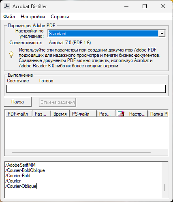The image size is (173, 202).
Task: Click the Время column header
Action: (60, 114)
